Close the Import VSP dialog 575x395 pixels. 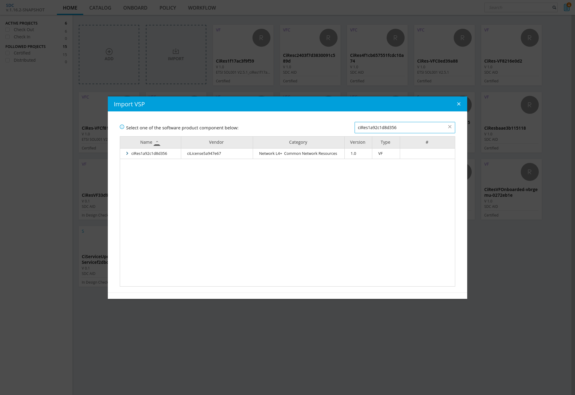click(x=459, y=104)
